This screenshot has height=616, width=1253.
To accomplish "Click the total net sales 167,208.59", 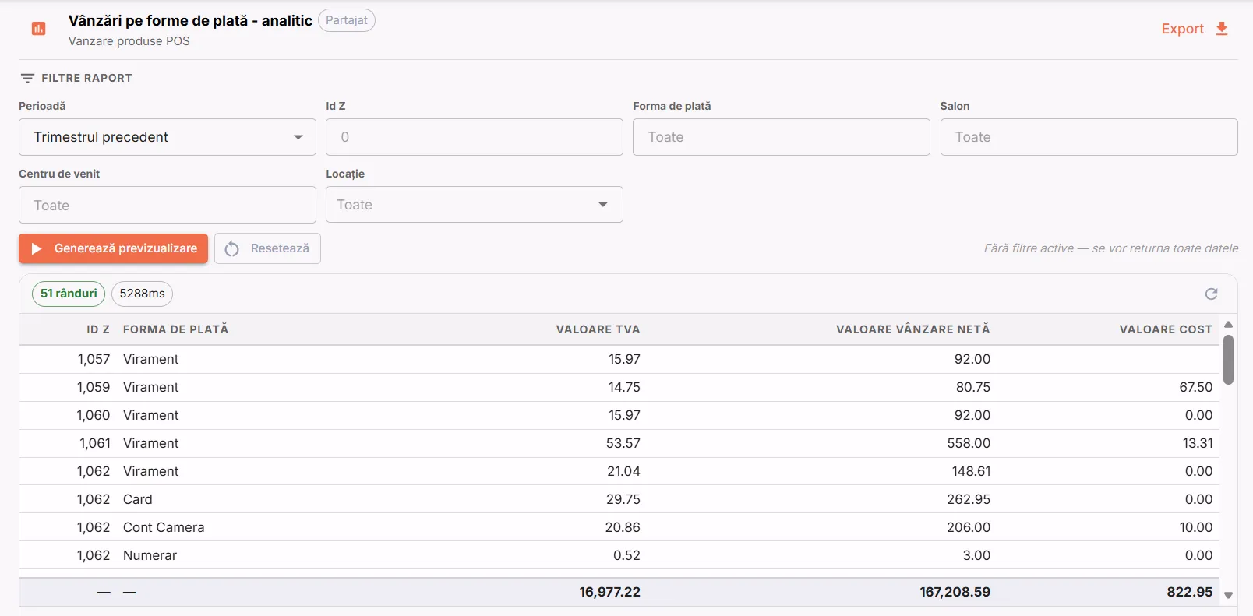I will click(955, 592).
